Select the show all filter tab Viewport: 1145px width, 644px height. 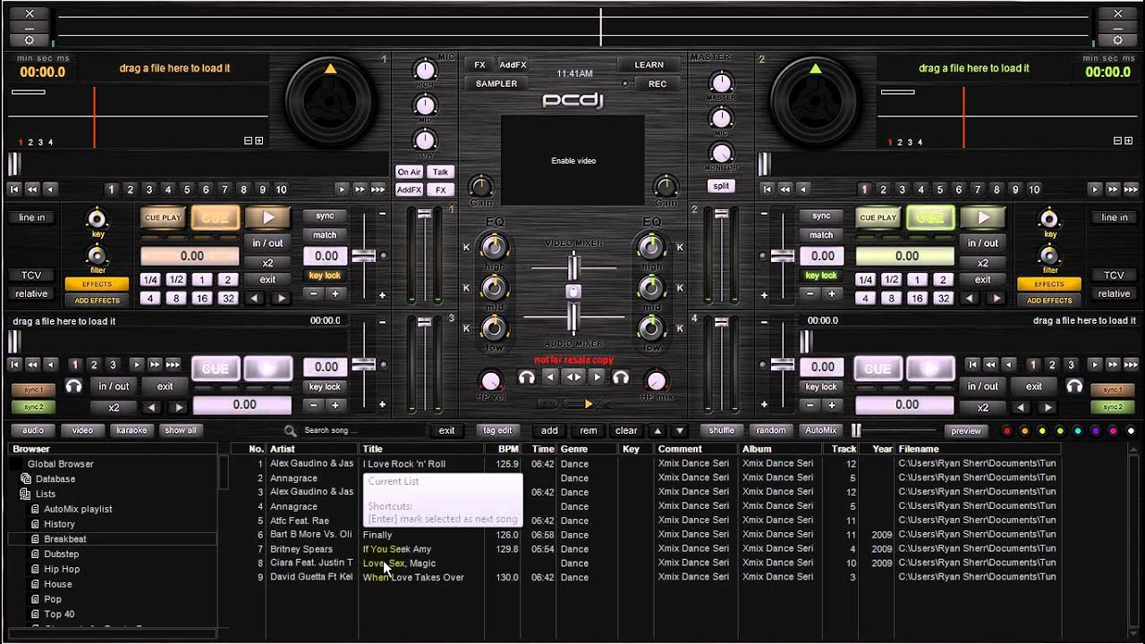coord(180,430)
